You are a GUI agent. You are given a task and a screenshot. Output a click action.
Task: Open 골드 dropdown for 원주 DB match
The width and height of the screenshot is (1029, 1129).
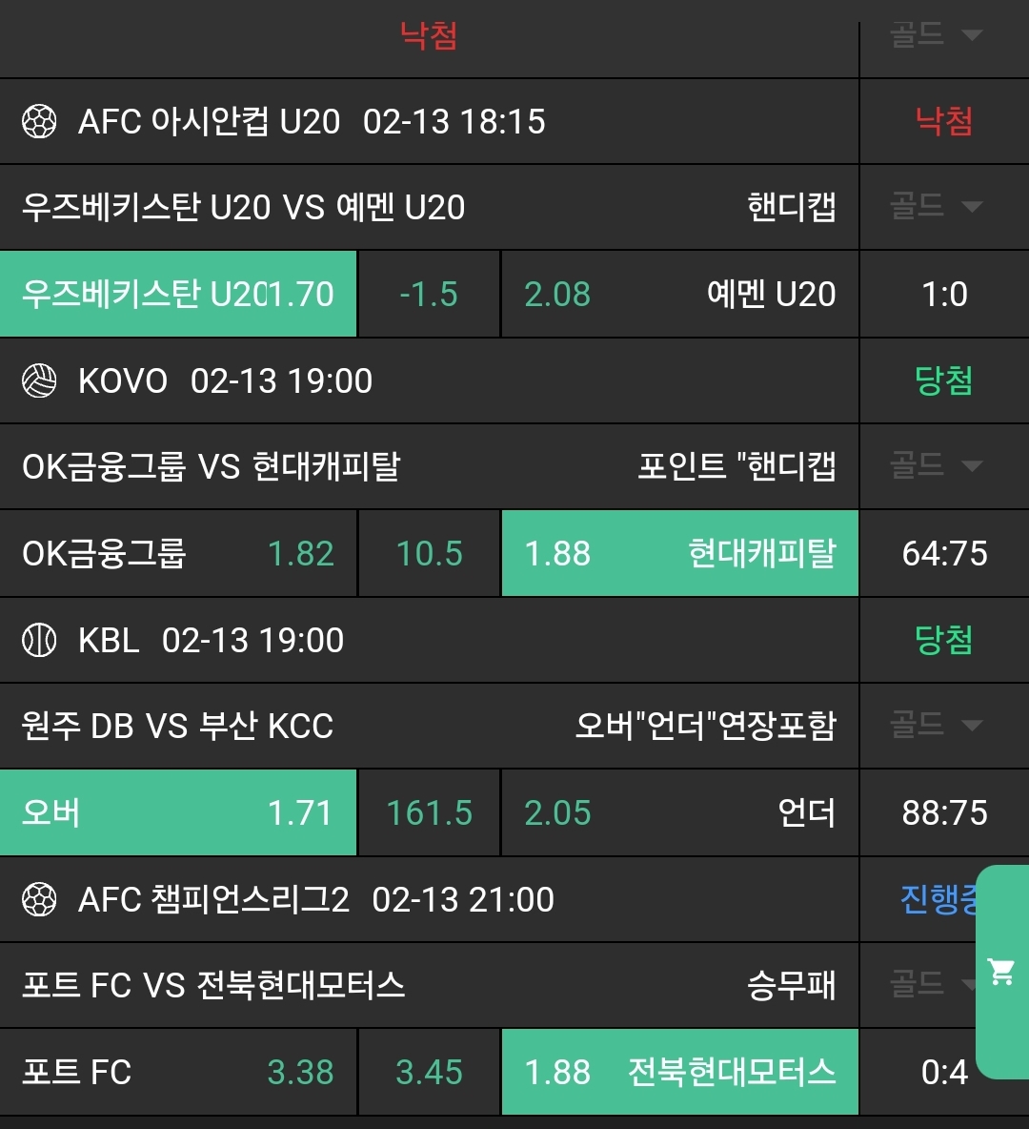click(936, 726)
